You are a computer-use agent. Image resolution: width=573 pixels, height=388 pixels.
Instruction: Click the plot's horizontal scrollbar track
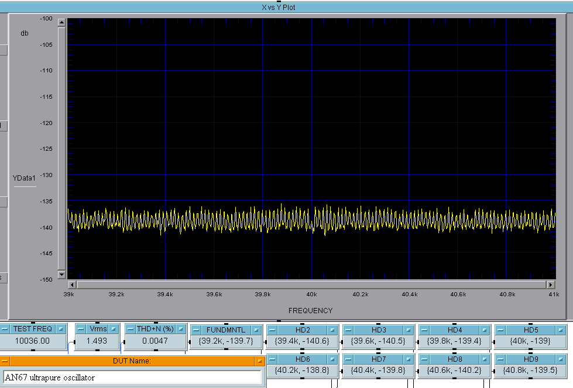click(311, 285)
